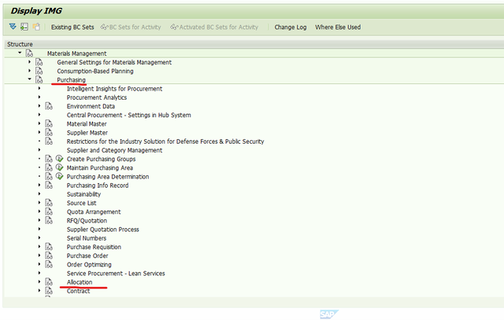Expand Supplier Master node

(39, 132)
